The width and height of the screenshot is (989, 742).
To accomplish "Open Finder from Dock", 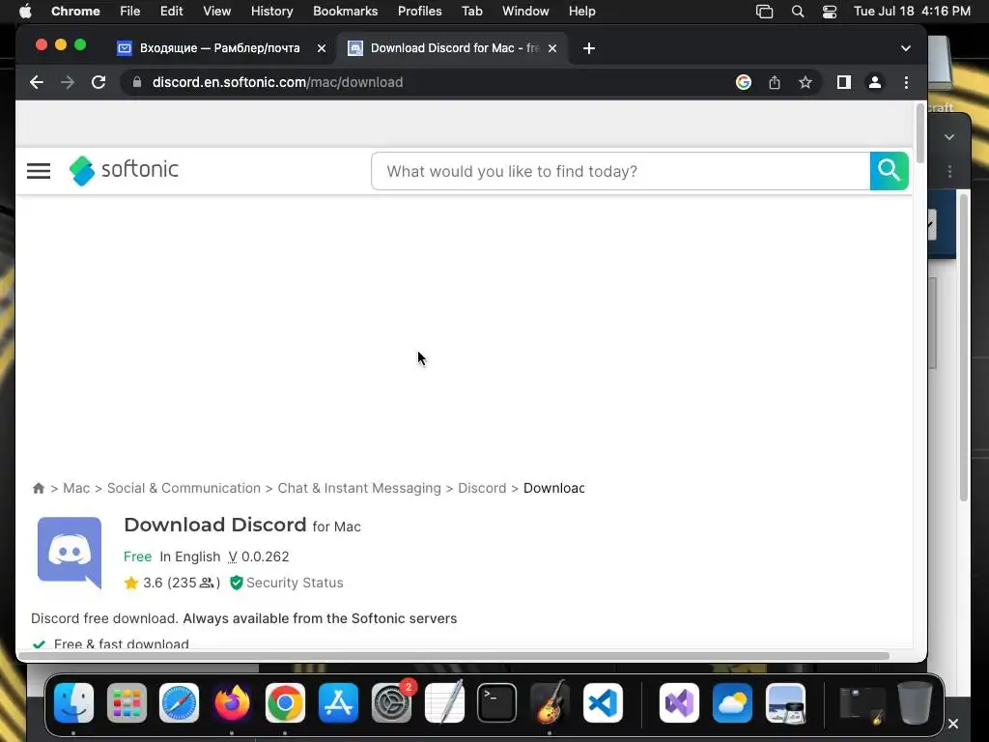I will pos(73,702).
